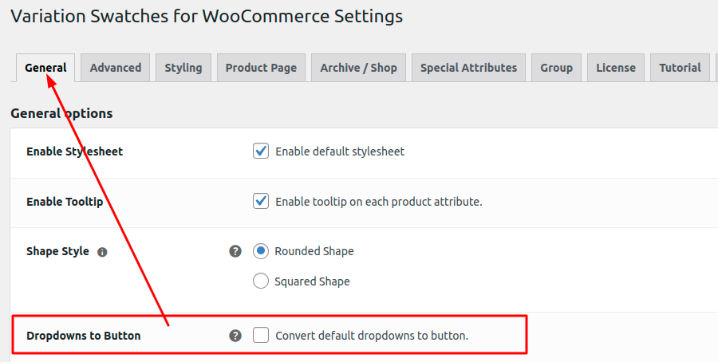Click the 'Enable default stylesheet' label text
This screenshot has width=718, height=362.
(x=340, y=151)
